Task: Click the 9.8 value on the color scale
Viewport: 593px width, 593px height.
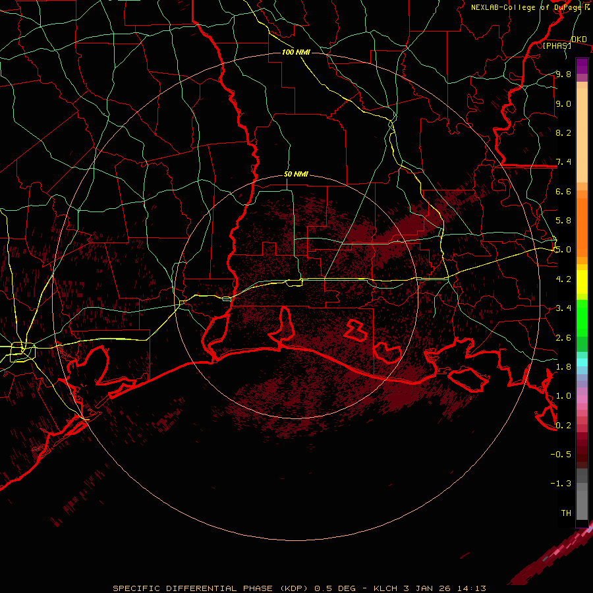Action: coord(563,74)
